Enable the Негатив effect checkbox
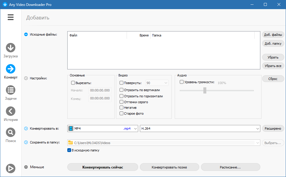 121,108
